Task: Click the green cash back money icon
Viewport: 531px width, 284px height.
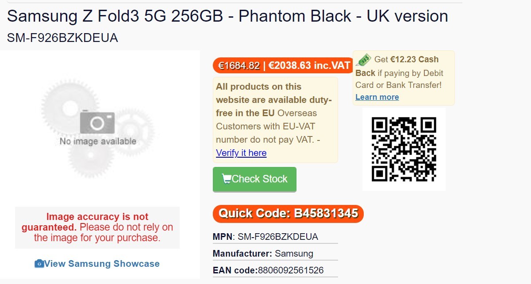Action: click(x=363, y=60)
